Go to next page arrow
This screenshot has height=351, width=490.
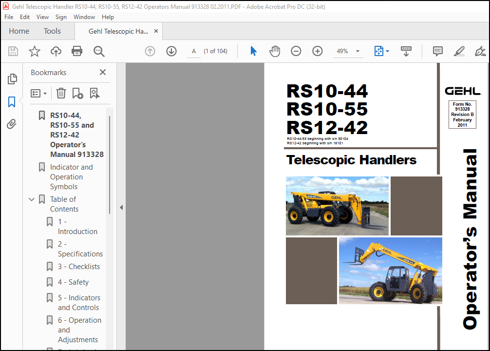[171, 51]
